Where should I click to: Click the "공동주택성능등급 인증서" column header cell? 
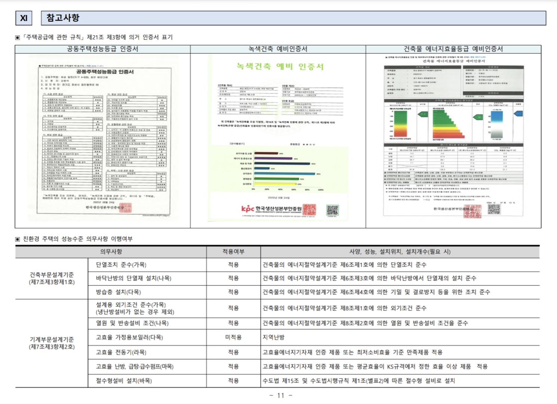coord(102,49)
